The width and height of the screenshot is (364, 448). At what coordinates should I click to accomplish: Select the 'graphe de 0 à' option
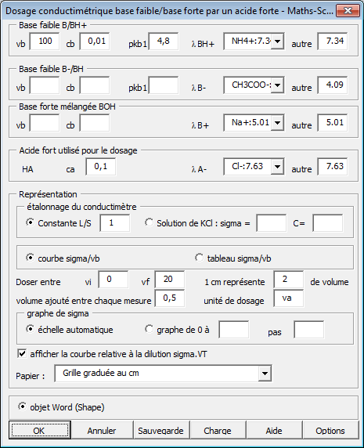(149, 329)
